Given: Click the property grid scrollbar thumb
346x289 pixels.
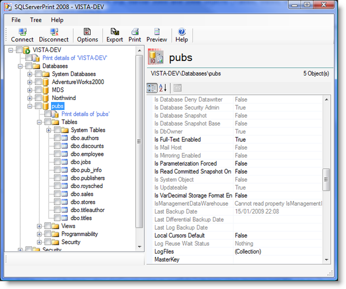Looking at the screenshot, I should coord(326,180).
